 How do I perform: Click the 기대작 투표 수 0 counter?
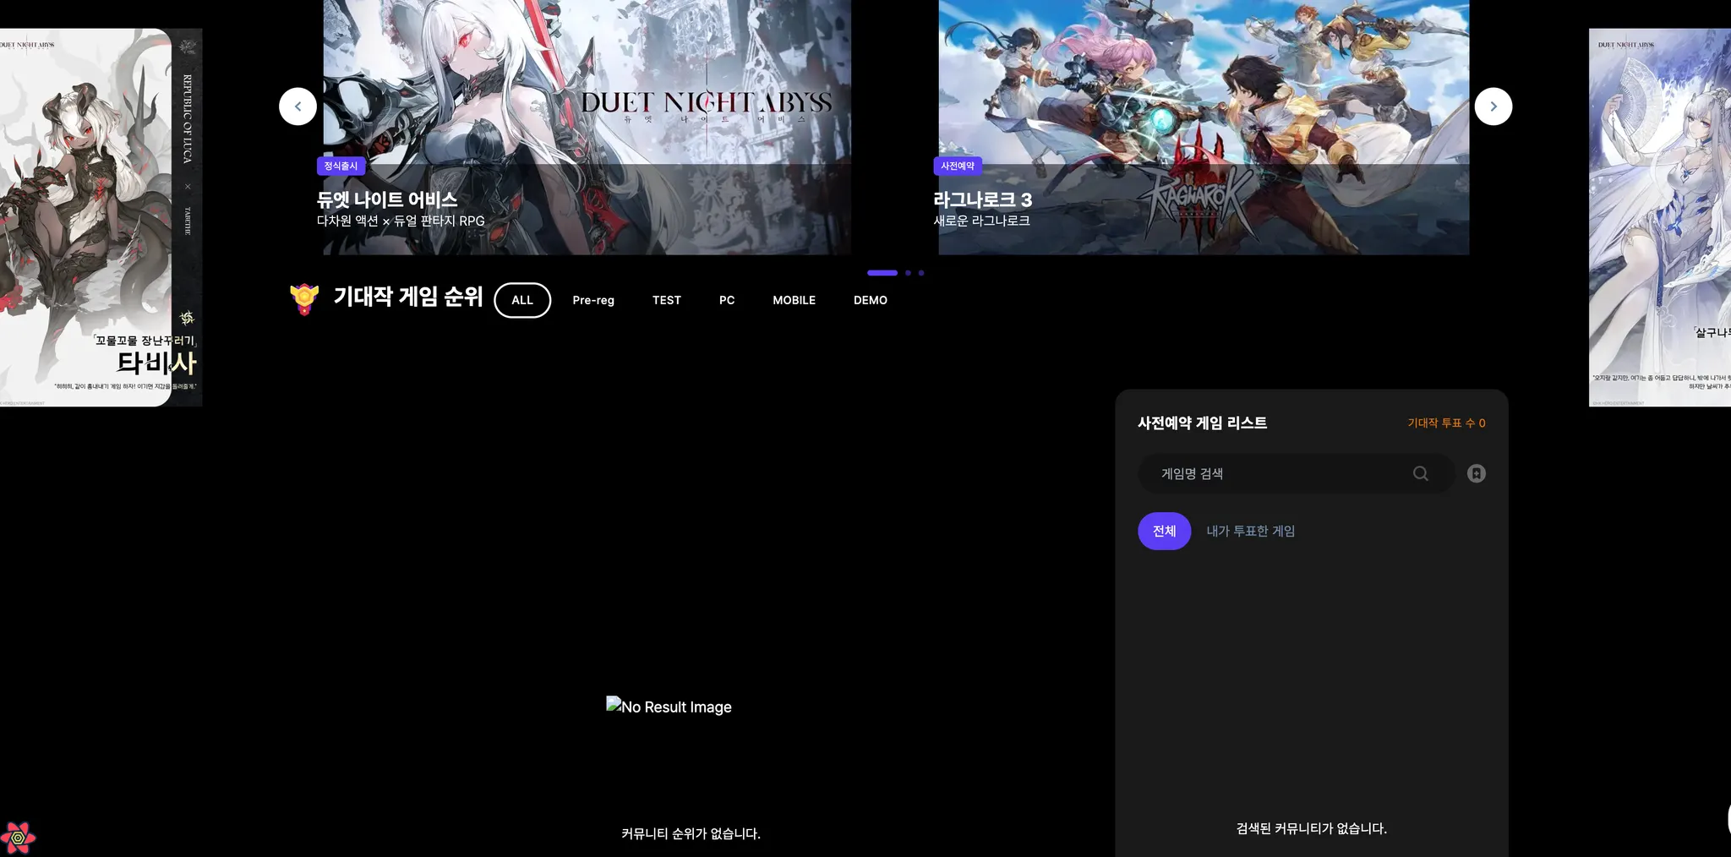click(x=1446, y=423)
